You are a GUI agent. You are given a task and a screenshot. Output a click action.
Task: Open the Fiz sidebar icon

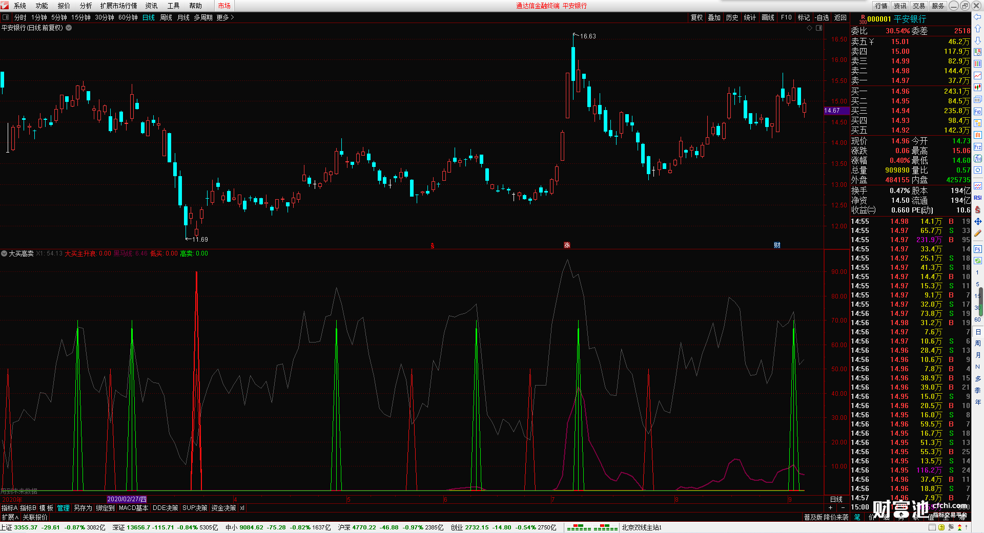tap(977, 147)
